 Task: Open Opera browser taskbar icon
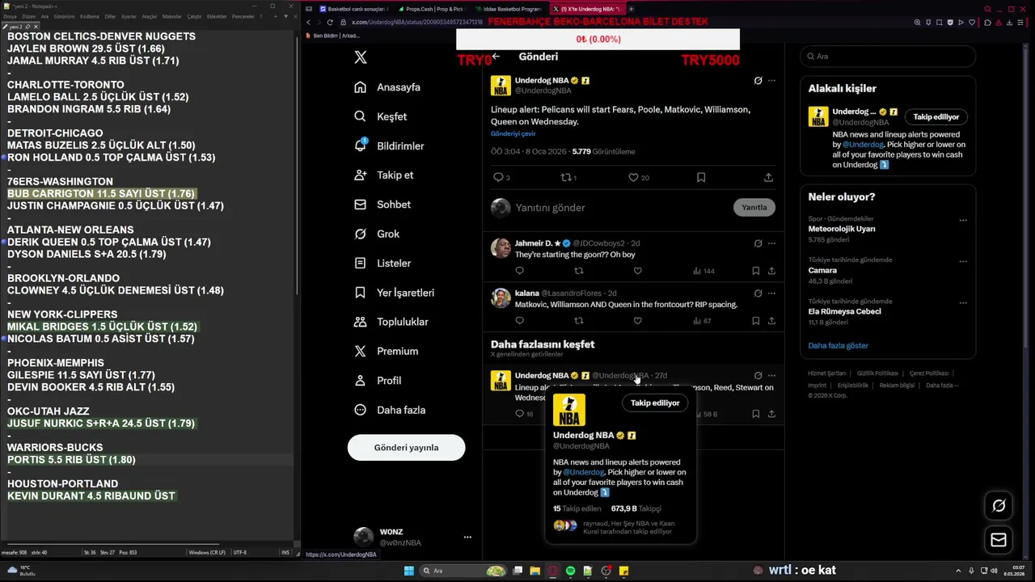click(553, 571)
